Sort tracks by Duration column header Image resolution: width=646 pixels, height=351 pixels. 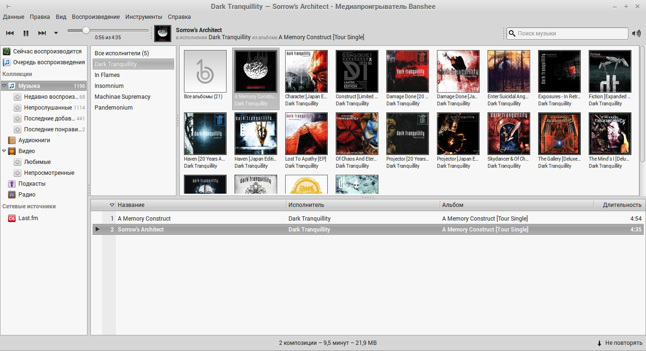pos(621,205)
